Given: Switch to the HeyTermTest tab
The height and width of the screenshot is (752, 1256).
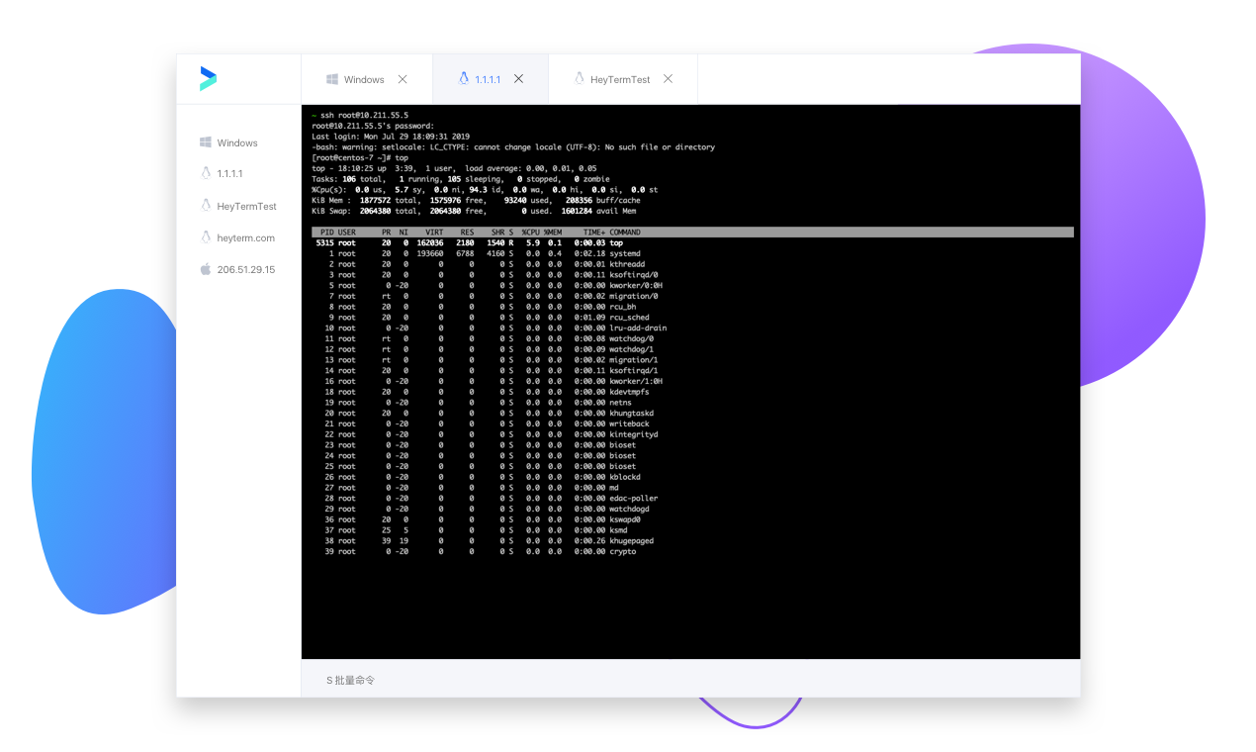Looking at the screenshot, I should 623,79.
